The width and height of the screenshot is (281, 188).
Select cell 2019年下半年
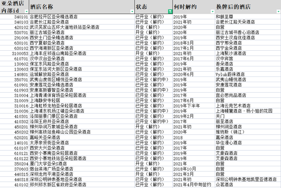(x=194, y=106)
